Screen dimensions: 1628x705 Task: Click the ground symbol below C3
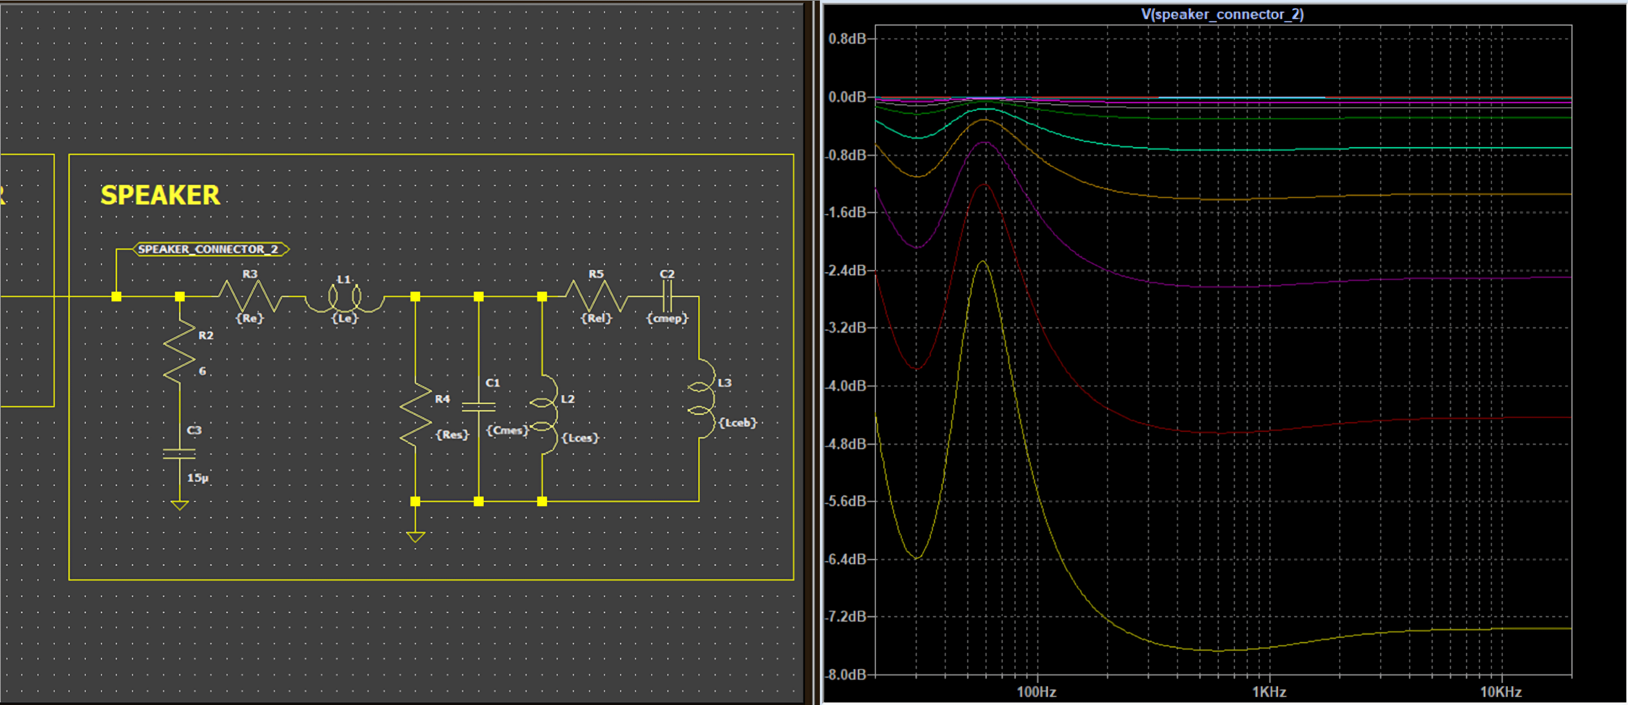(179, 506)
